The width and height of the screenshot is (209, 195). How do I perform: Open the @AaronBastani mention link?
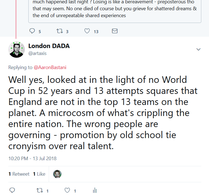point(50,67)
